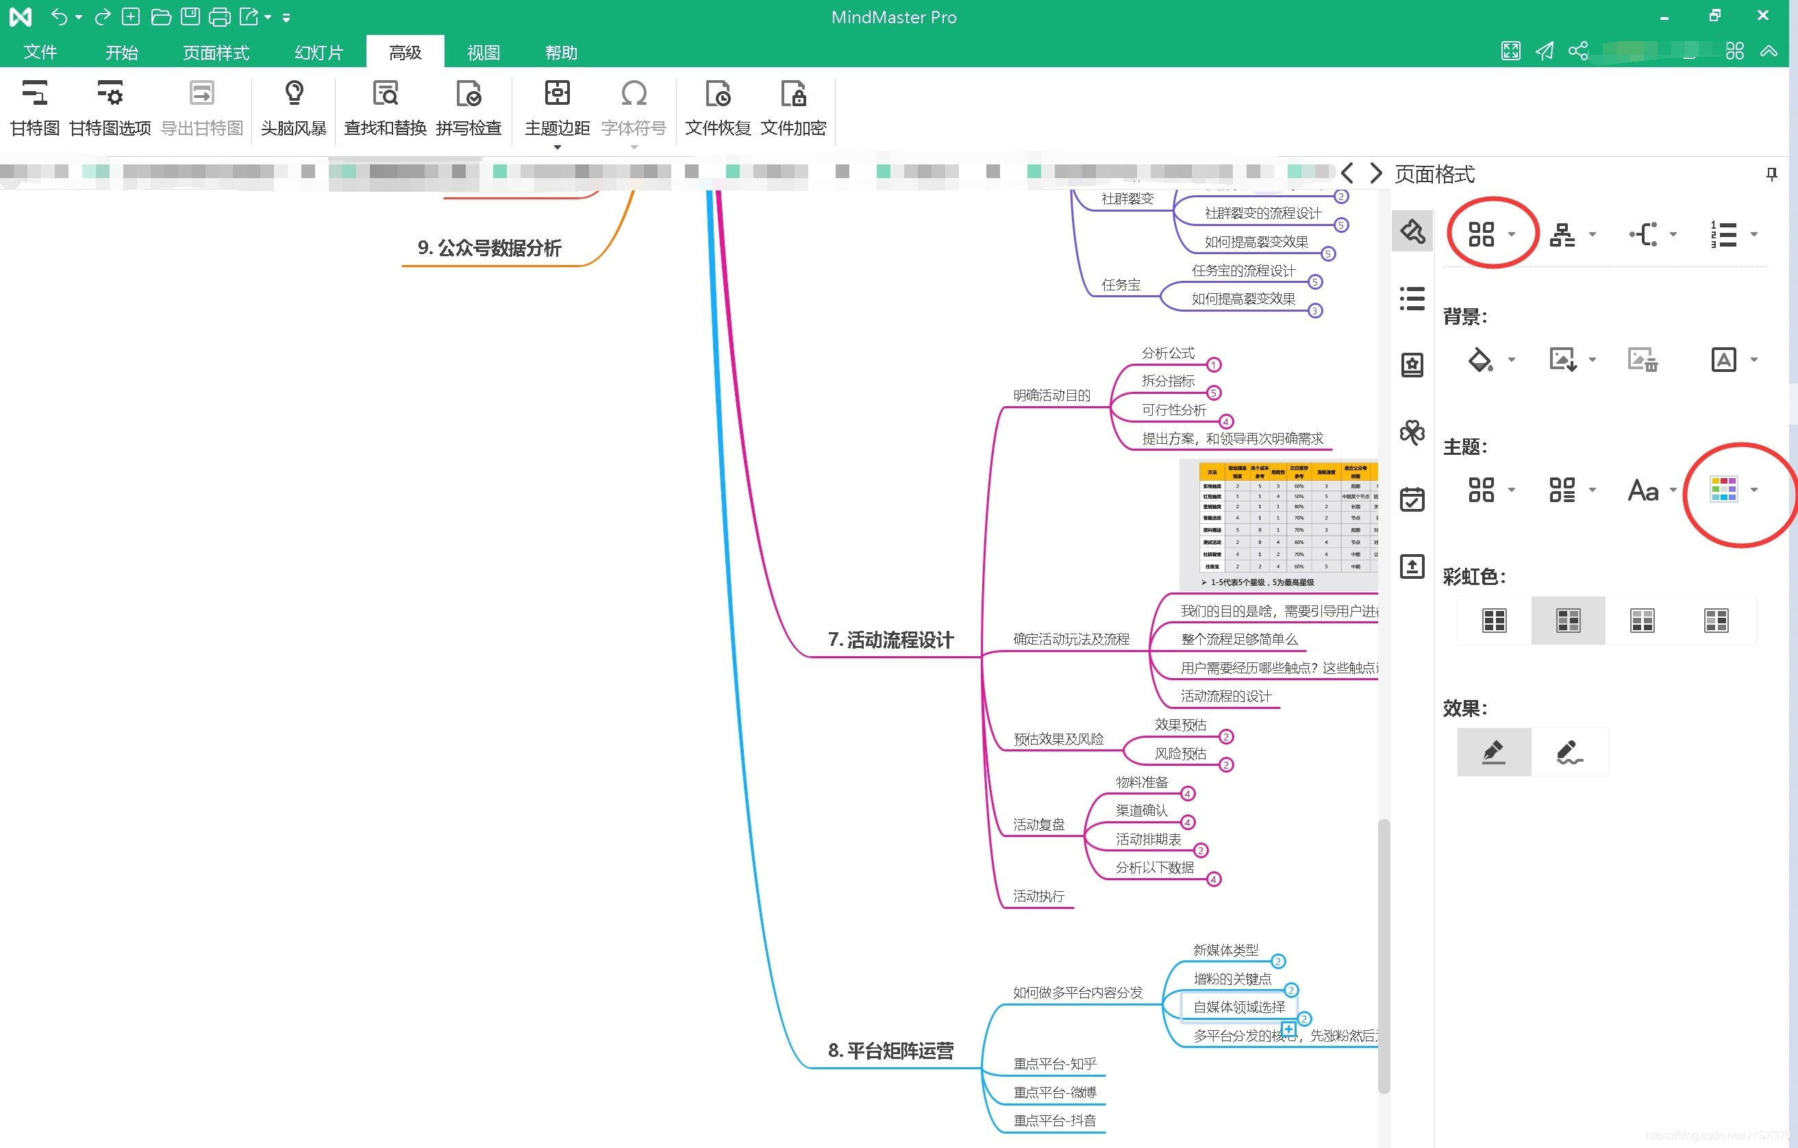
Task: Click the task calendar sidebar icon
Action: tap(1411, 499)
